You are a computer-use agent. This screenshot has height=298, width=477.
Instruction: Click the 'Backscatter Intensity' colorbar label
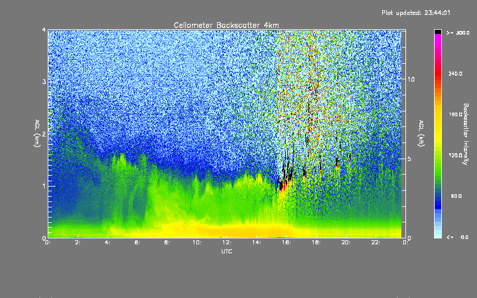(x=466, y=134)
